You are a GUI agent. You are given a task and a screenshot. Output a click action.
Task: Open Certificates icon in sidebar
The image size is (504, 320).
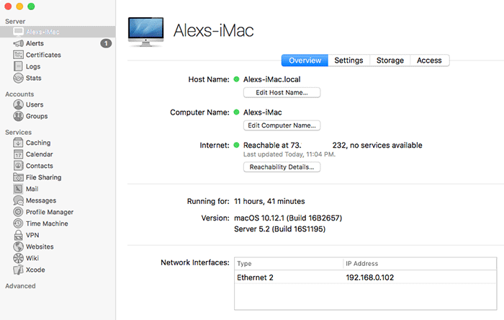click(x=18, y=55)
